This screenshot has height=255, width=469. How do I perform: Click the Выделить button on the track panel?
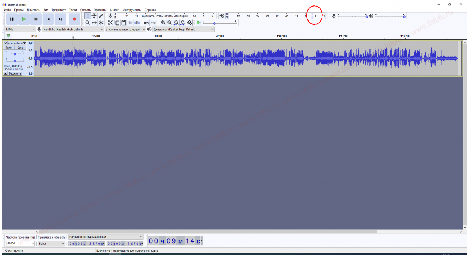click(x=15, y=73)
